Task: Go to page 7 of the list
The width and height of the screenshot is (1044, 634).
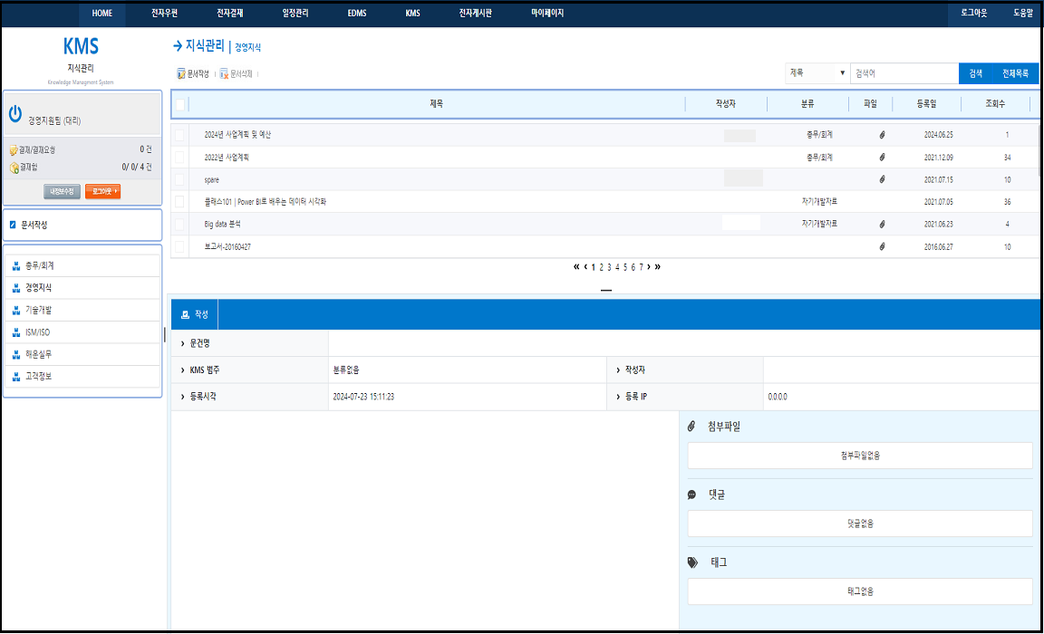Action: [642, 267]
